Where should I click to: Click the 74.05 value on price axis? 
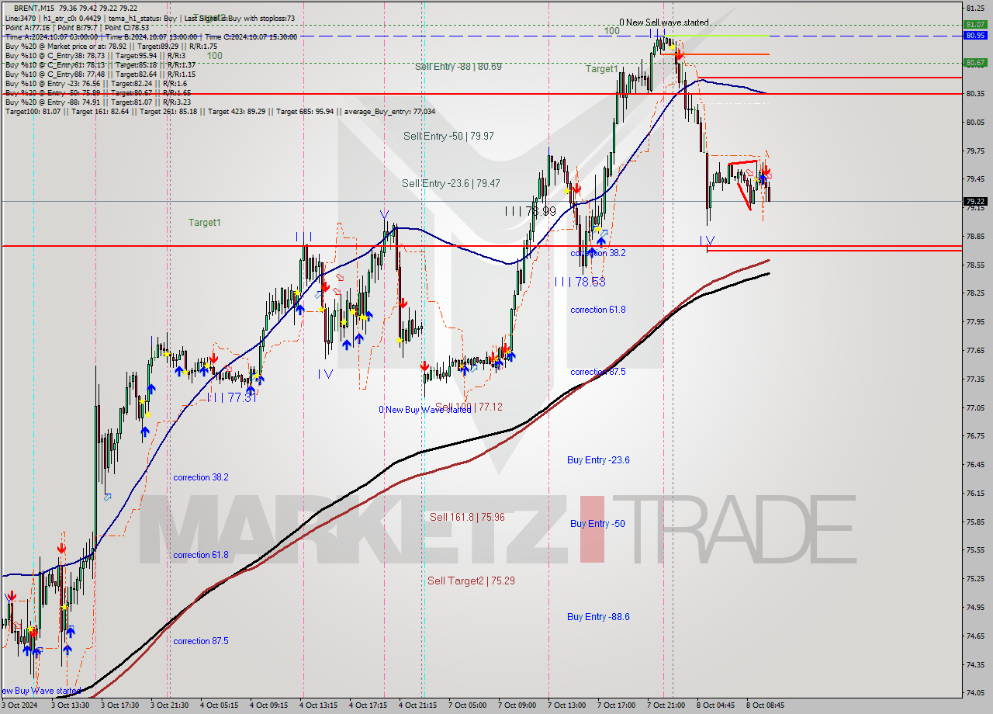coord(975,692)
